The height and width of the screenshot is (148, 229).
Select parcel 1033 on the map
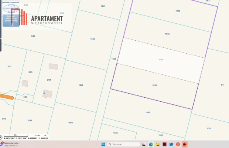154,85
